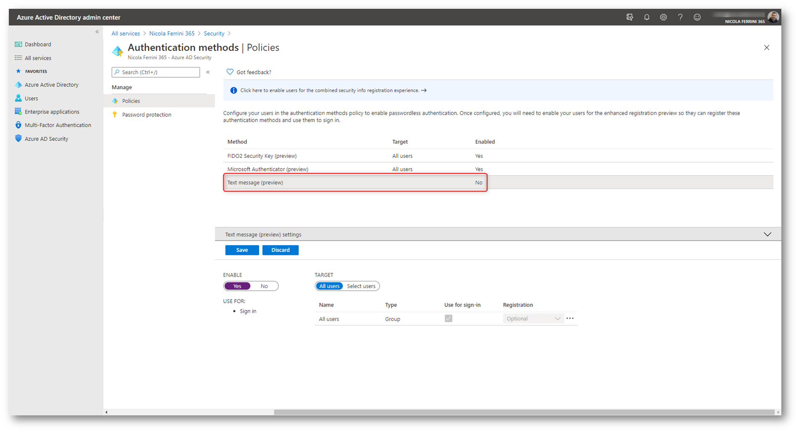This screenshot has width=799, height=433.
Task: Open Enterprise applications favorite
Action: (x=52, y=112)
